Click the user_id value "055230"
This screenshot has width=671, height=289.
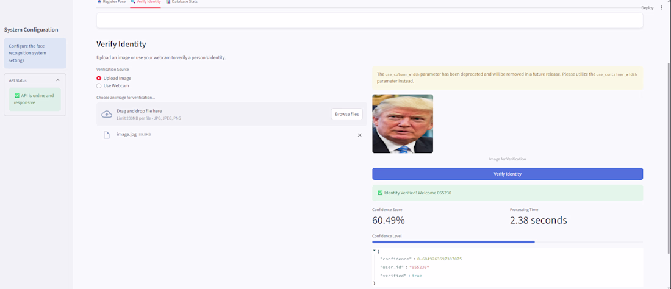419,268
